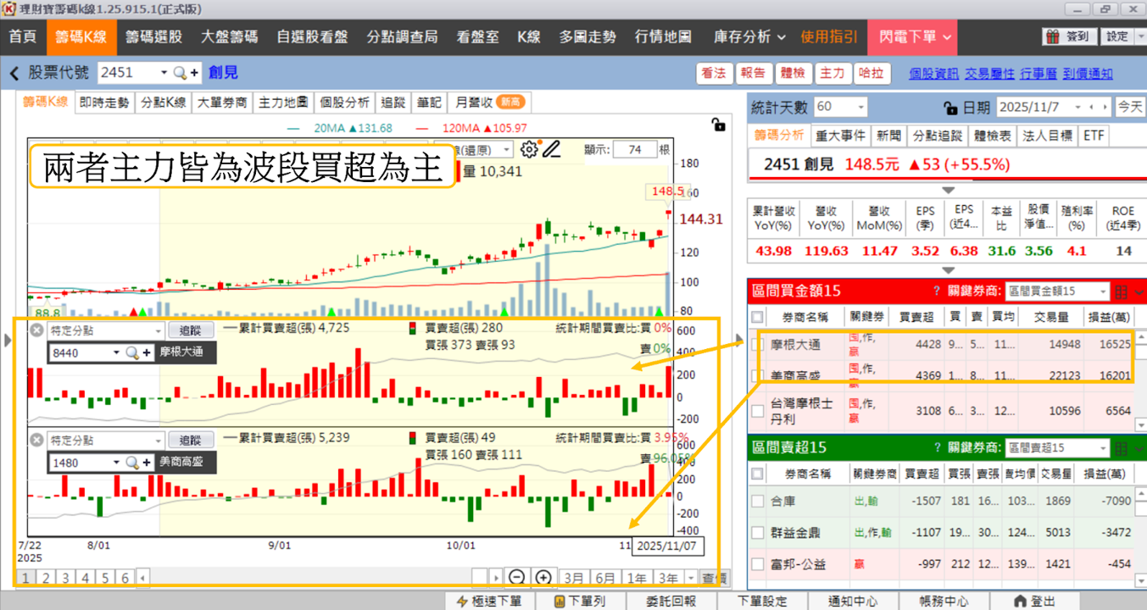1147x610 pixels.
Task: Click the 追蹤 button for 美商高盛
Action: 190,441
